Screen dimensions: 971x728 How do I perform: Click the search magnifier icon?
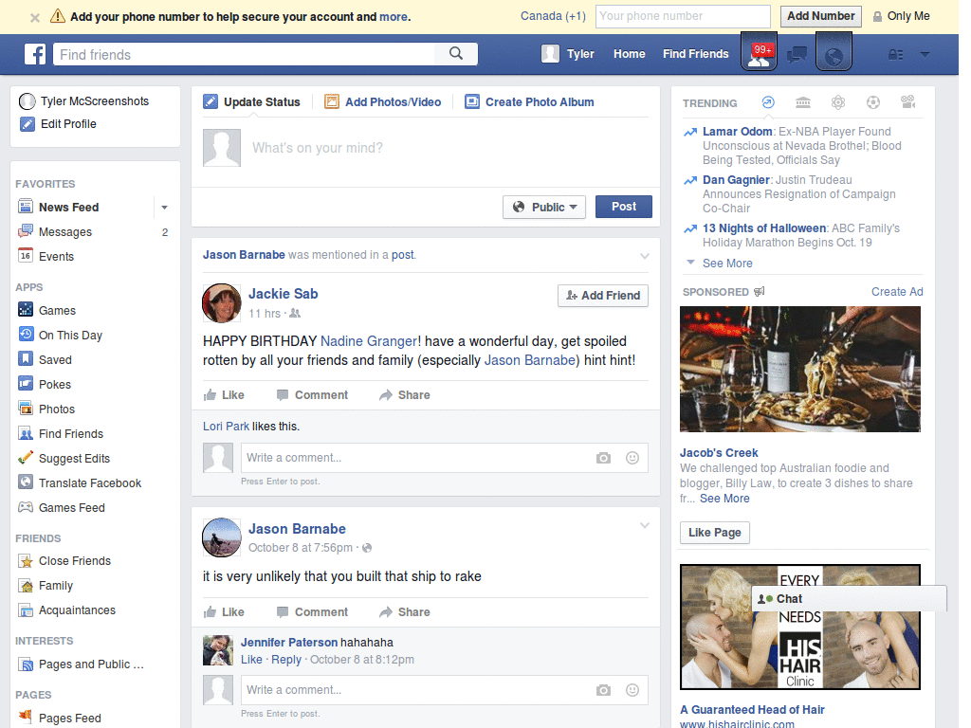[456, 54]
